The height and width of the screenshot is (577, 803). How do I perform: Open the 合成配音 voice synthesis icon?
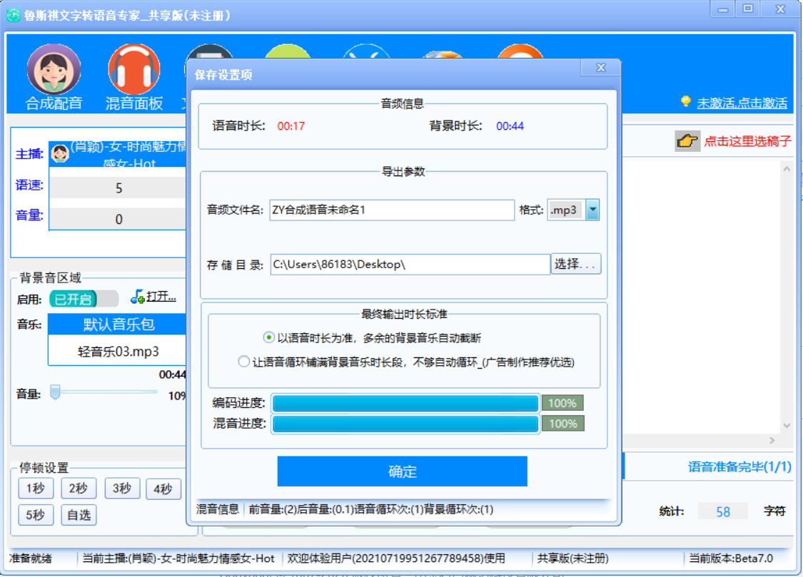click(x=54, y=70)
